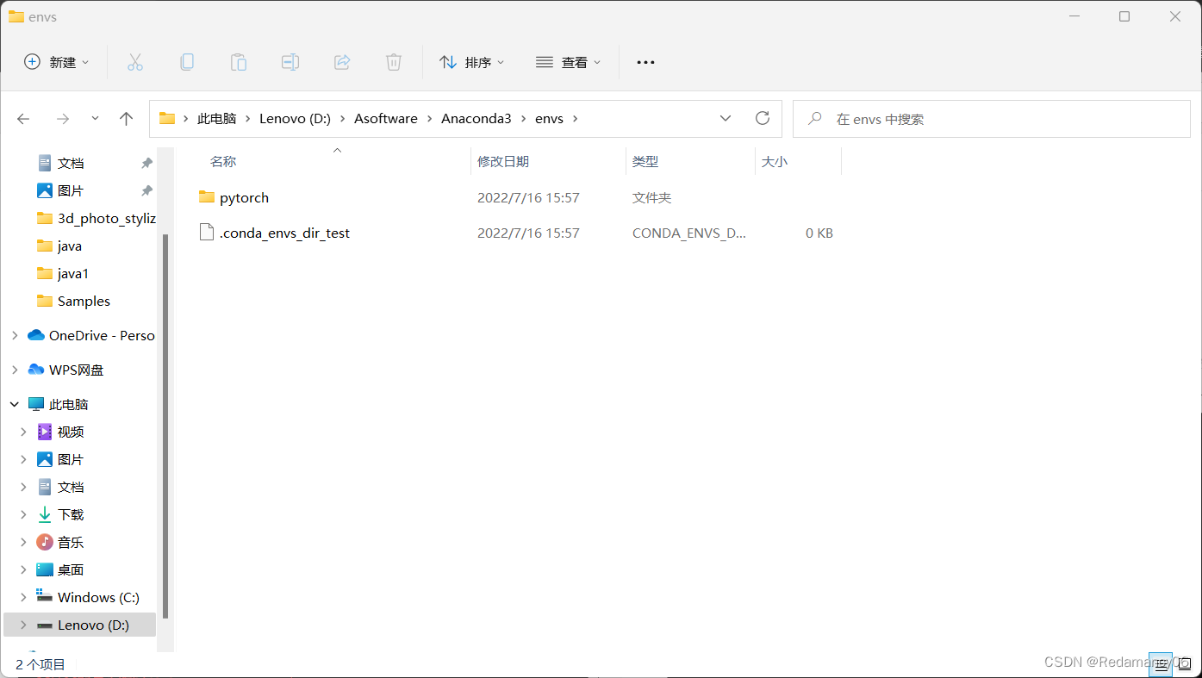Expand the Windows (C:) node
The image size is (1202, 678).
(x=24, y=597)
